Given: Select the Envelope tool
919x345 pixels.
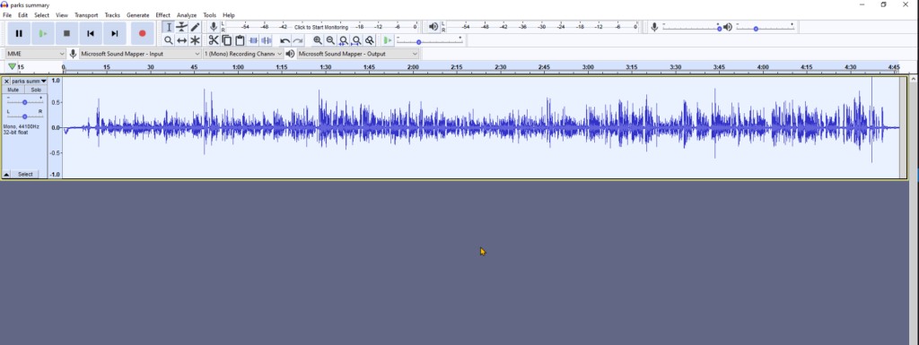Looking at the screenshot, I should click(x=181, y=27).
